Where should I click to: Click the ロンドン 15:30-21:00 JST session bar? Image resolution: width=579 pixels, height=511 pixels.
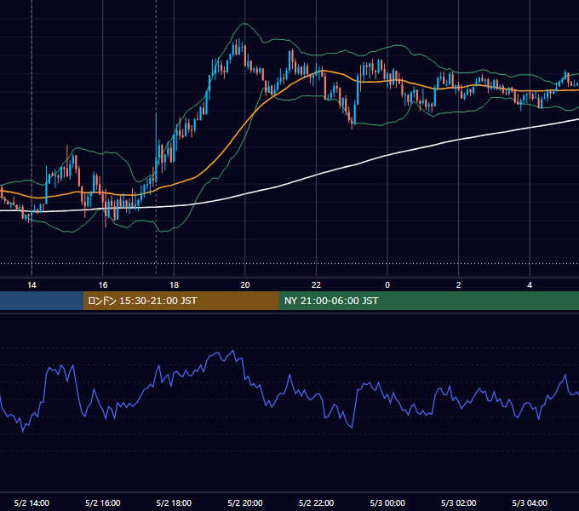point(181,301)
